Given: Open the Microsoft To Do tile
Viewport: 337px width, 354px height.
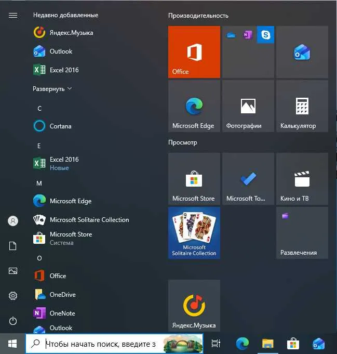Looking at the screenshot, I should pyautogui.click(x=248, y=179).
